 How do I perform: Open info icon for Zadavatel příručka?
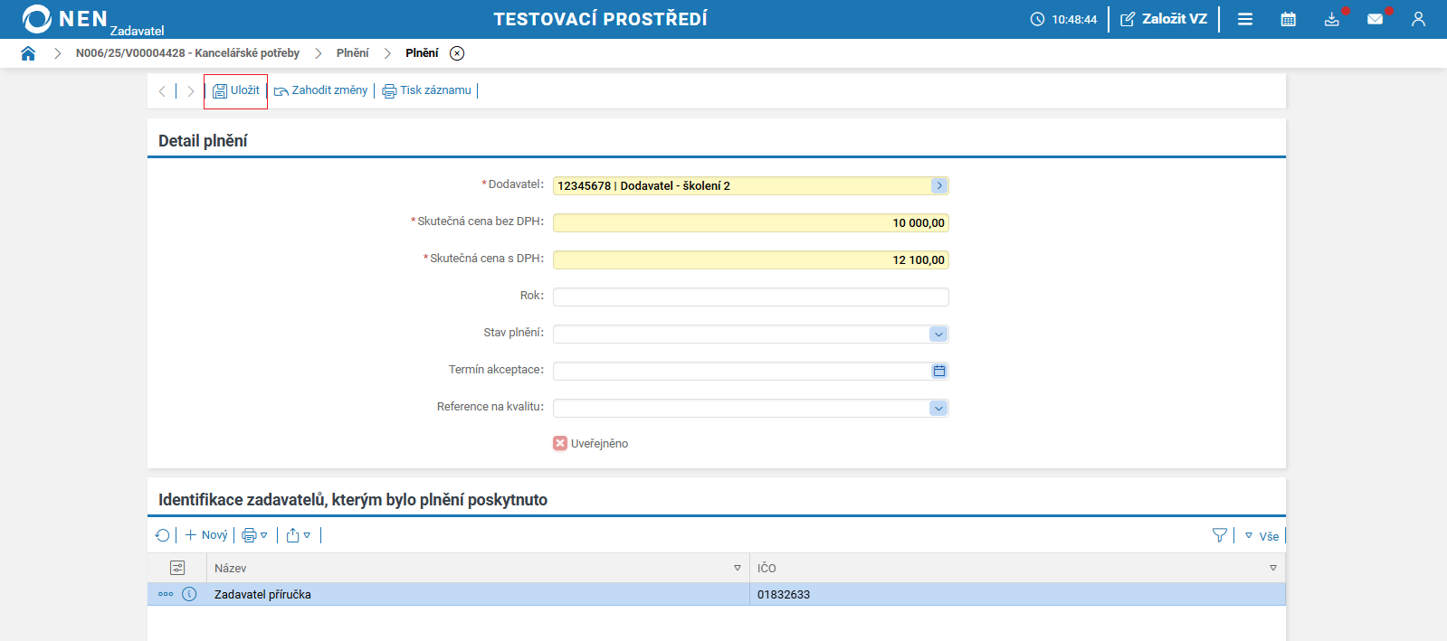(189, 594)
